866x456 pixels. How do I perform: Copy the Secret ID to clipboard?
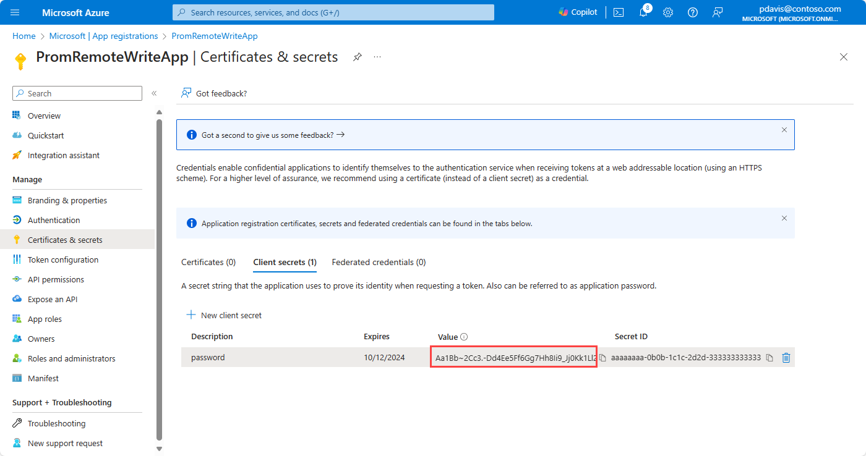click(770, 358)
